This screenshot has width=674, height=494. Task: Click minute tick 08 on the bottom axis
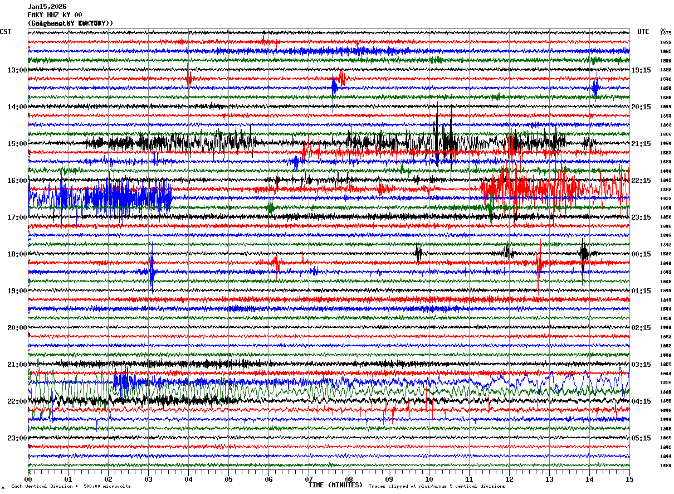point(349,479)
